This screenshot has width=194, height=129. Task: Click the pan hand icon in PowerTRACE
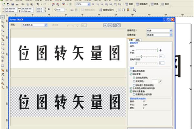click(x=119, y=25)
